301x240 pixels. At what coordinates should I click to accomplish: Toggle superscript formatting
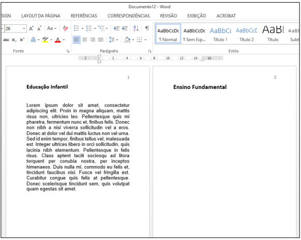tap(22, 40)
